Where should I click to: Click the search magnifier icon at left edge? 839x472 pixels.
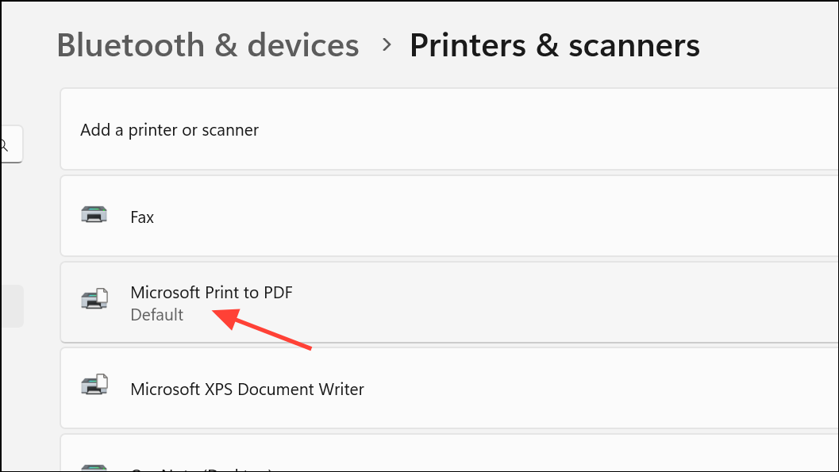[x=4, y=145]
